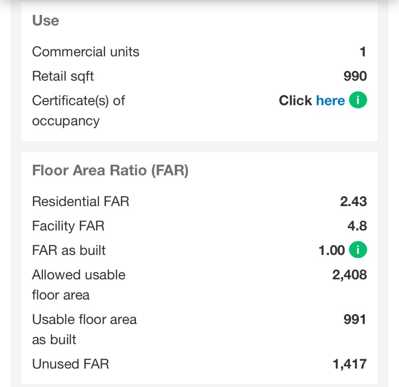
Task: Click the 'Residential FAR' label
Action: [81, 202]
